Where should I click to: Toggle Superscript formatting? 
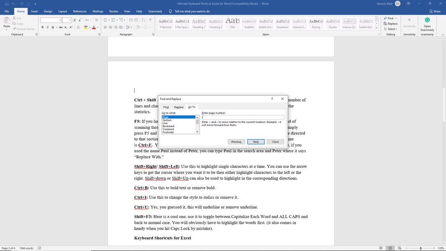(x=71, y=27)
